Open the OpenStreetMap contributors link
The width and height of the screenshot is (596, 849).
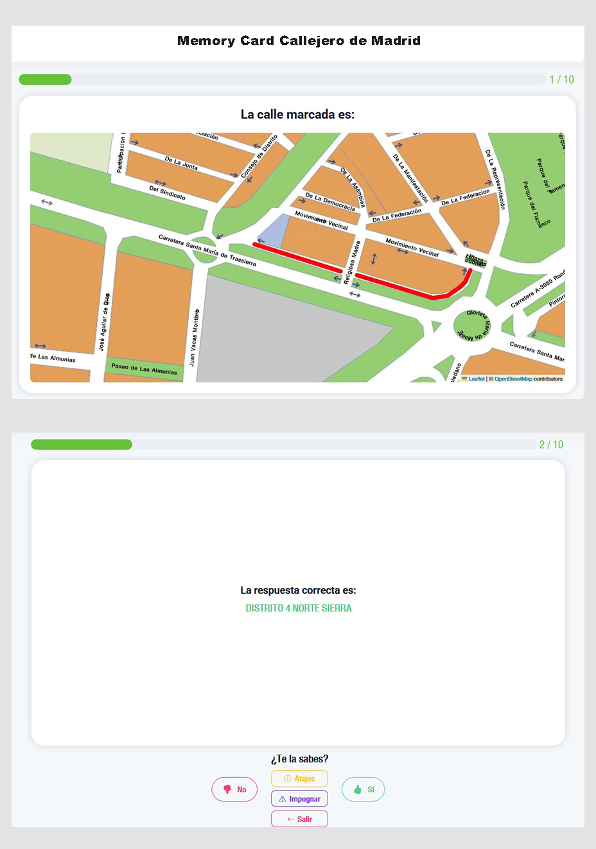click(513, 379)
